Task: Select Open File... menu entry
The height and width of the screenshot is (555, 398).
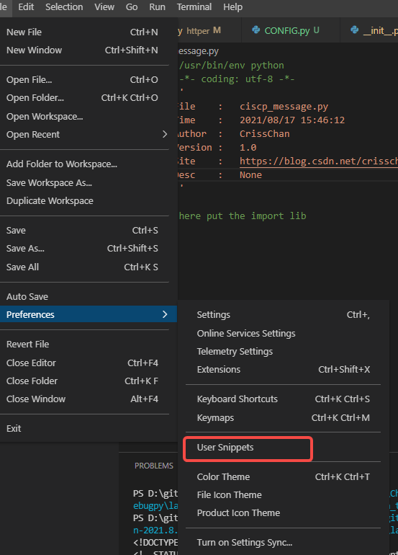Action: [x=84, y=79]
